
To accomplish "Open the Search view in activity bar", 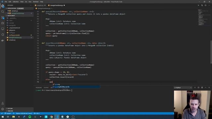I will (3, 12).
